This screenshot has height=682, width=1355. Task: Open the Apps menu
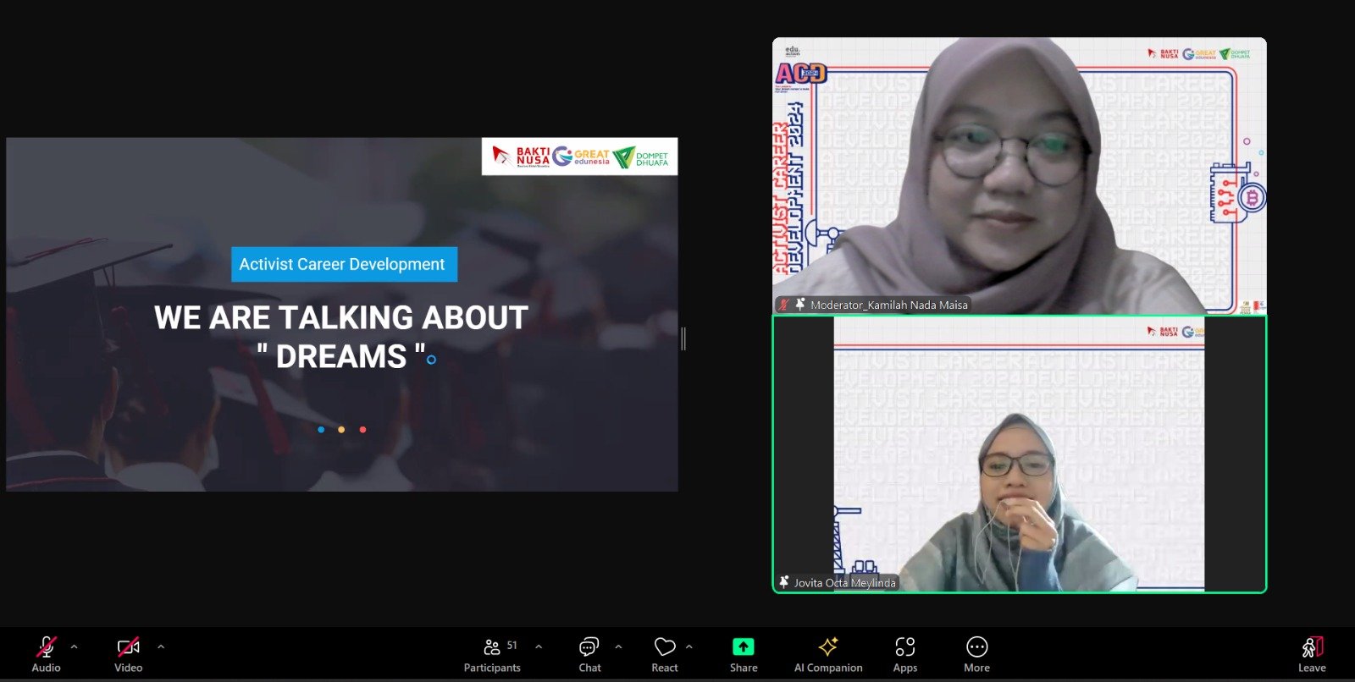pyautogui.click(x=904, y=654)
